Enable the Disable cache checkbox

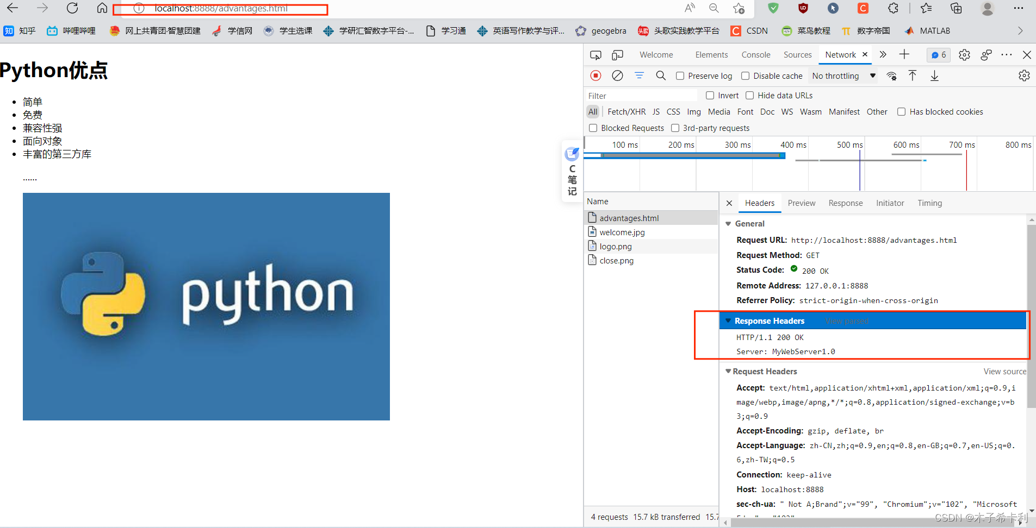745,76
